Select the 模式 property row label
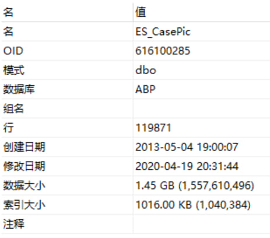The width and height of the screenshot is (270, 238). [x=13, y=70]
